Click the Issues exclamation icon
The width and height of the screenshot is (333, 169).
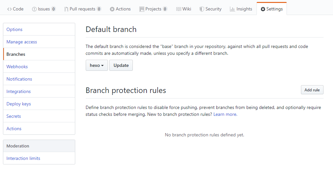tap(34, 9)
